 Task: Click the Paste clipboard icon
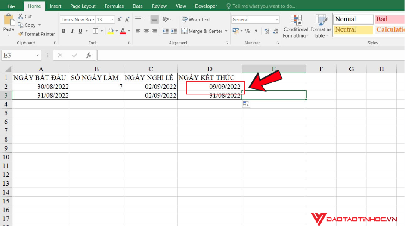(x=9, y=19)
